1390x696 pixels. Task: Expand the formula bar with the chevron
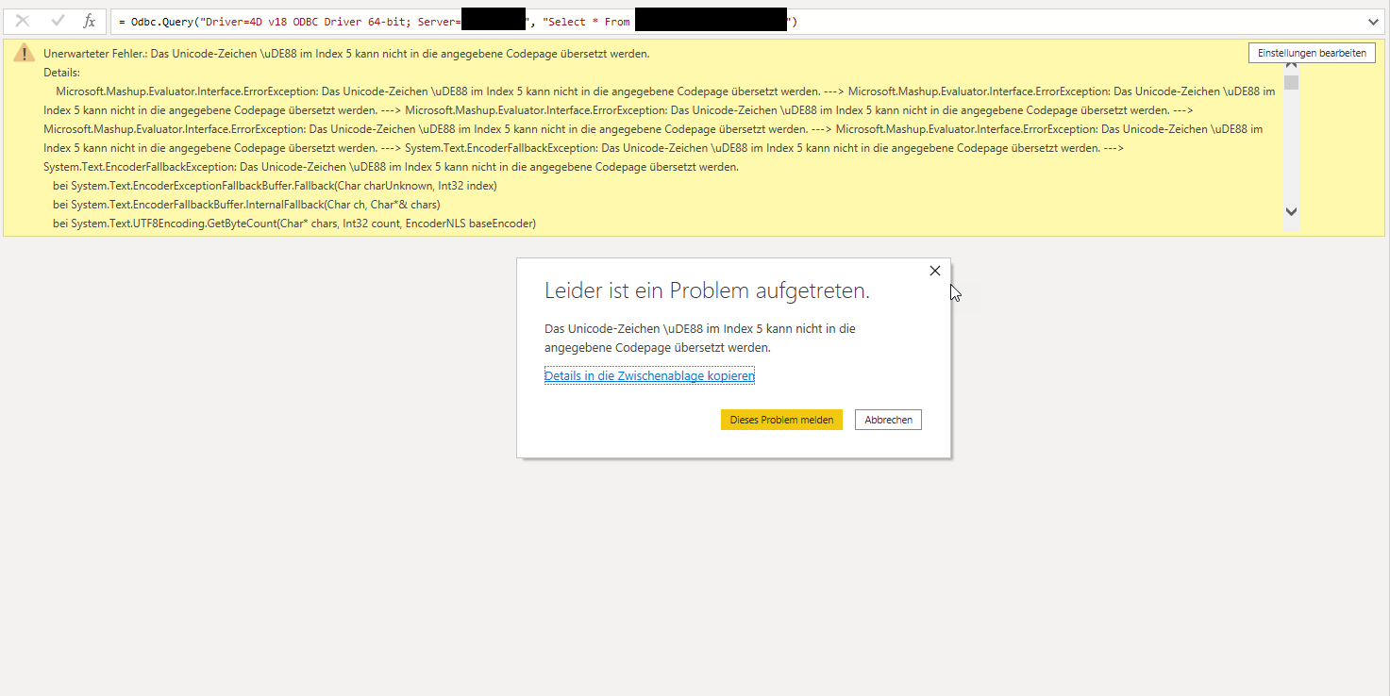[x=1372, y=22]
